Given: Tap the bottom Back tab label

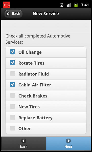Looking at the screenshot, I should pyautogui.click(x=24, y=147).
